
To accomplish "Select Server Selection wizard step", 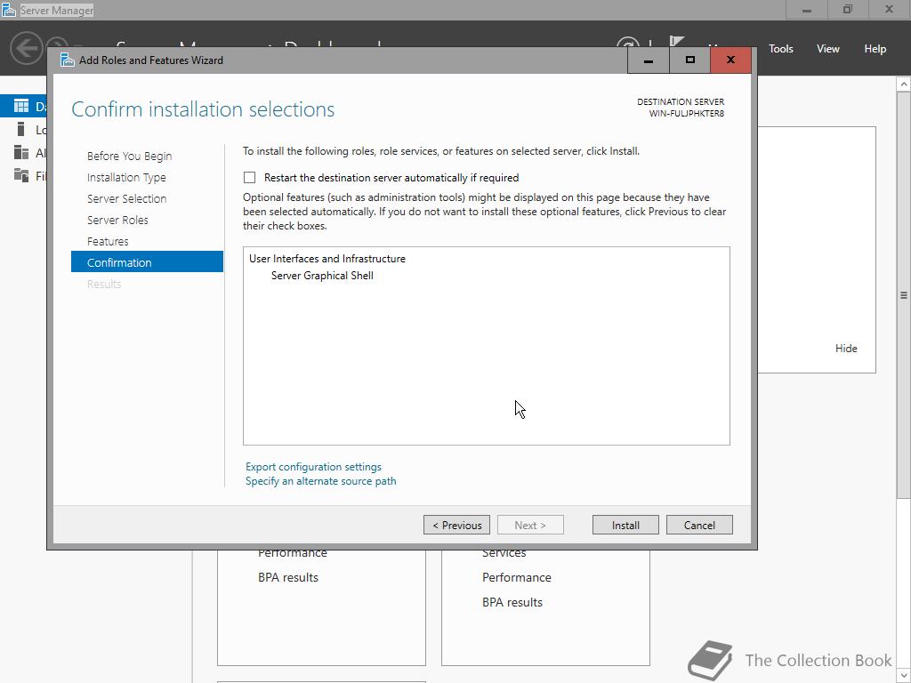I will (126, 198).
